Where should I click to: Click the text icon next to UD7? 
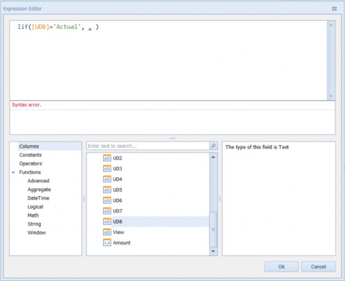click(x=107, y=211)
